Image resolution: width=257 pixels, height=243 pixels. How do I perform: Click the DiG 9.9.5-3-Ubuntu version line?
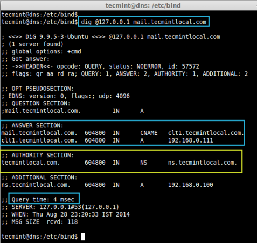(110, 37)
